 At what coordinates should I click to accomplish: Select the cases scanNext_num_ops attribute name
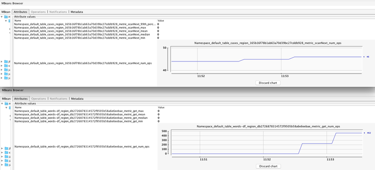pyautogui.click(x=83, y=63)
